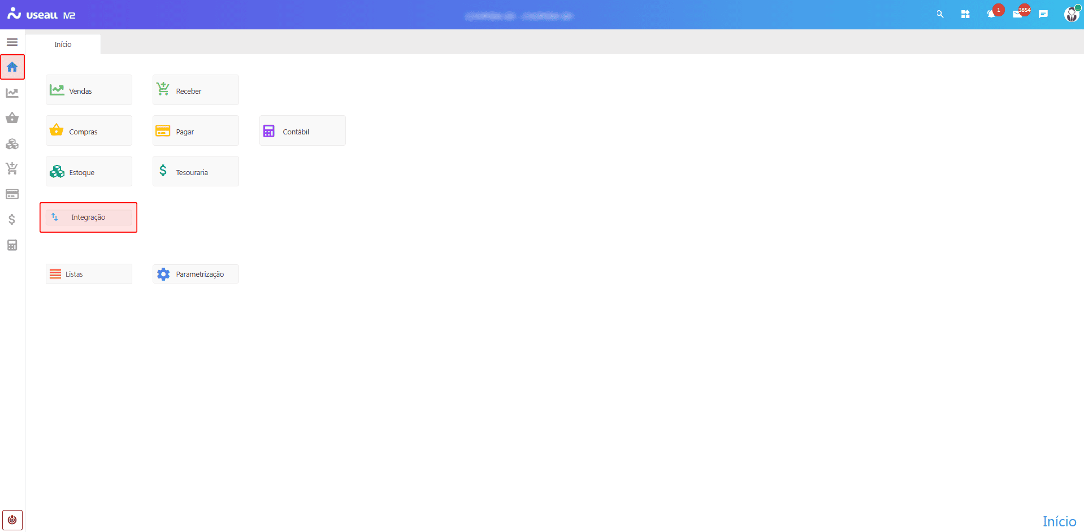Open the sales chart sidebar icon
Viewport: 1084px width, 532px height.
click(12, 93)
